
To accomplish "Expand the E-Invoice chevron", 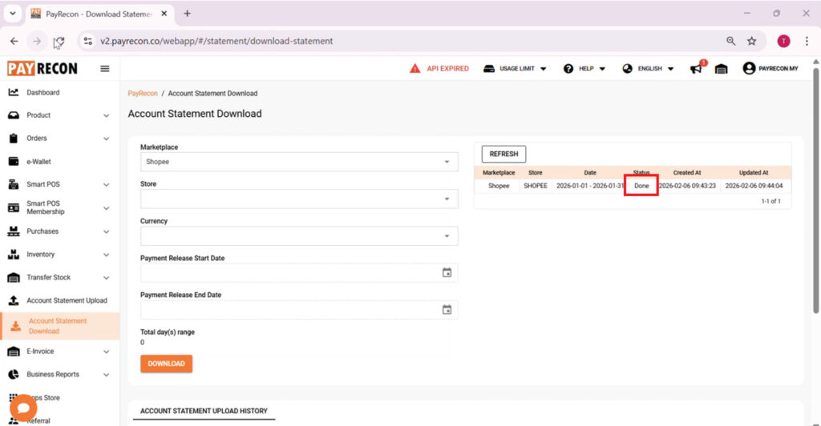I will [x=107, y=352].
